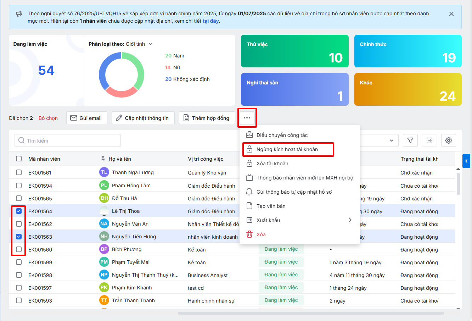Click the export arrow icon beside filter

pos(429,140)
